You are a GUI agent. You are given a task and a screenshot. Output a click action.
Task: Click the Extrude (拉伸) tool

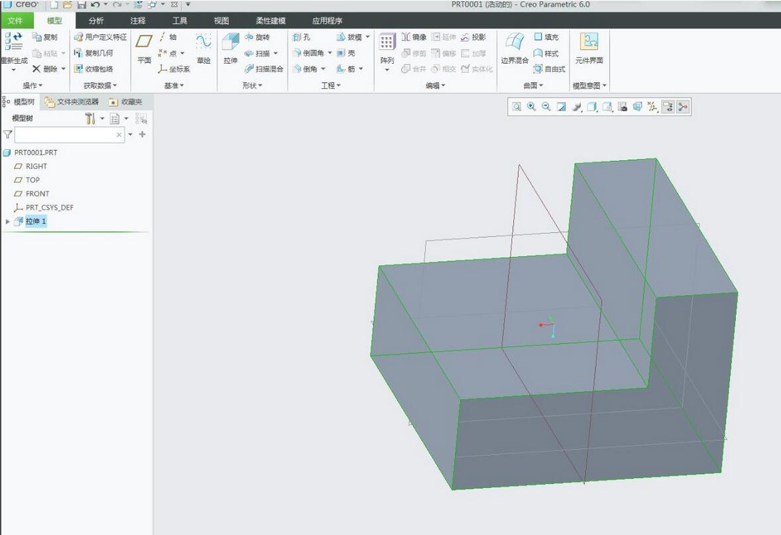230,48
